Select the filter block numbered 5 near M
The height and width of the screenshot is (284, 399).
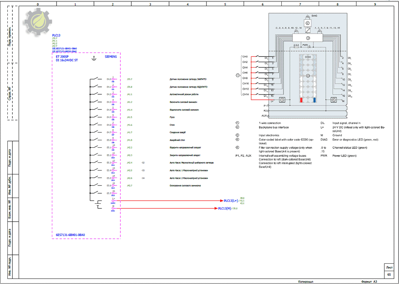334,100
